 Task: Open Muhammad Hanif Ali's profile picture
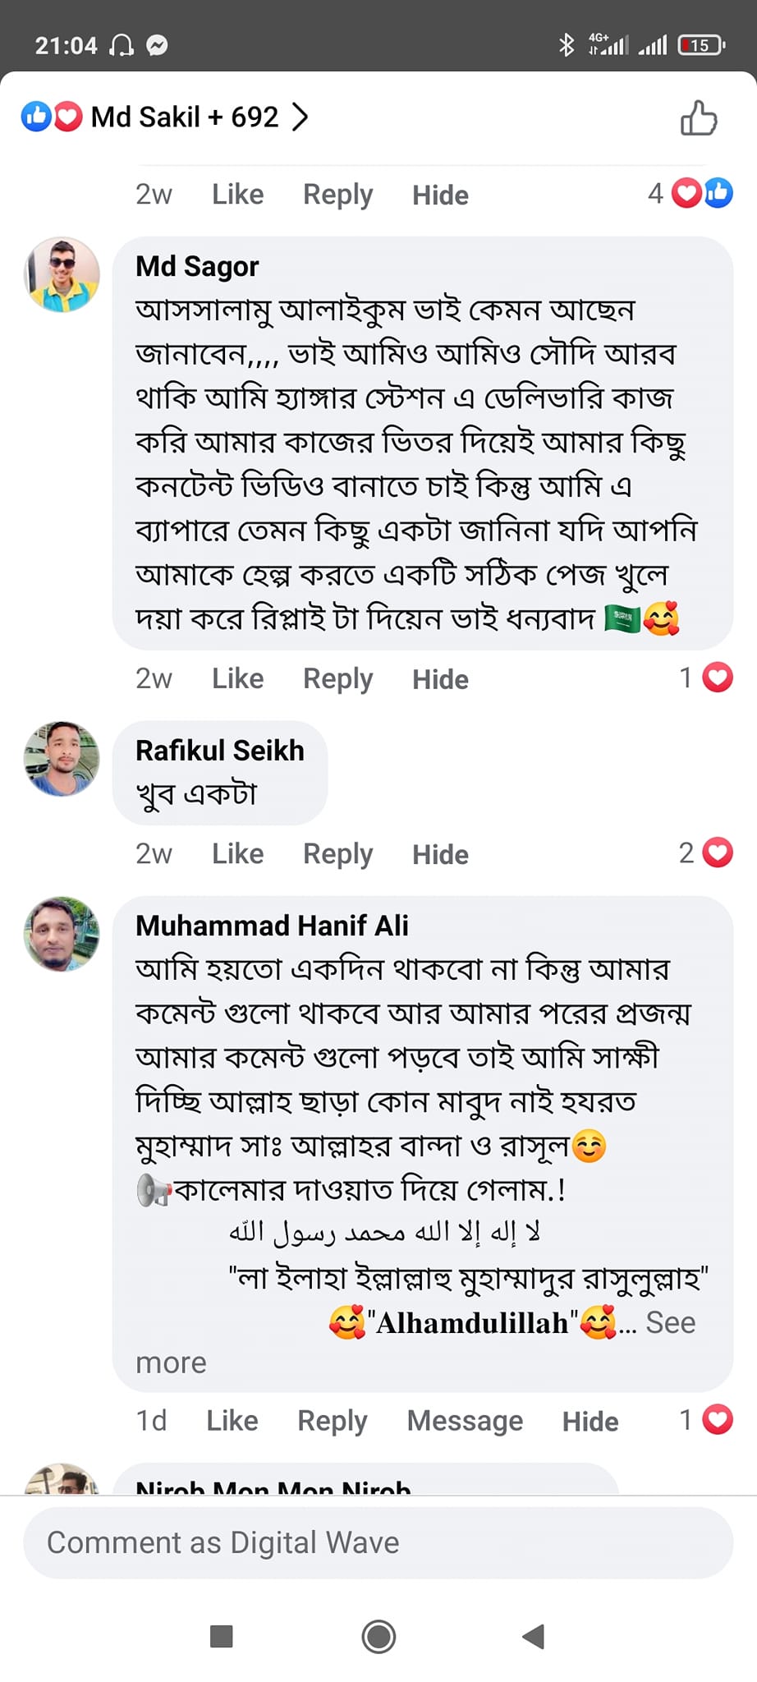[62, 934]
